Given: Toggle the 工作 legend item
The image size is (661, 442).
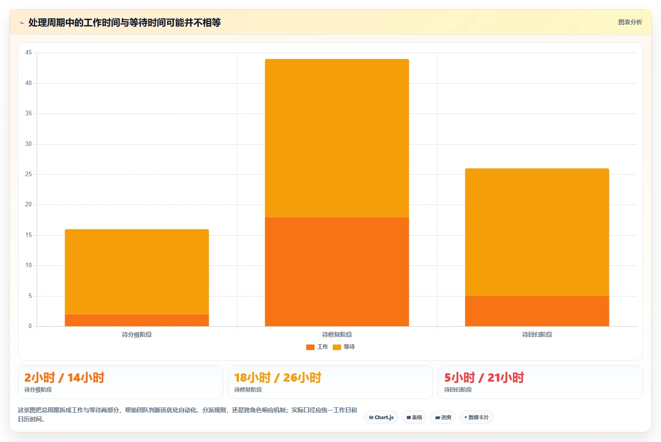Looking at the screenshot, I should pyautogui.click(x=317, y=347).
